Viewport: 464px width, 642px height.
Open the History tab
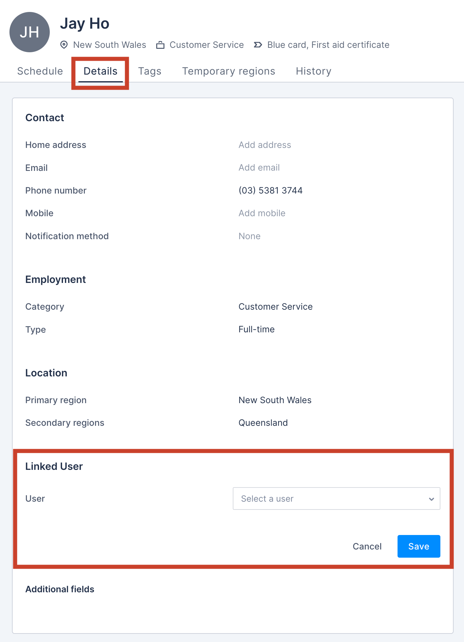(x=313, y=71)
